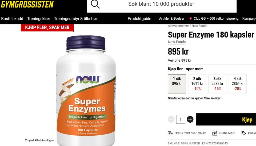Image resolution: width=256 pixels, height=146 pixels.
Task: Click the minus quantity decrease icon
Action: tap(171, 119)
